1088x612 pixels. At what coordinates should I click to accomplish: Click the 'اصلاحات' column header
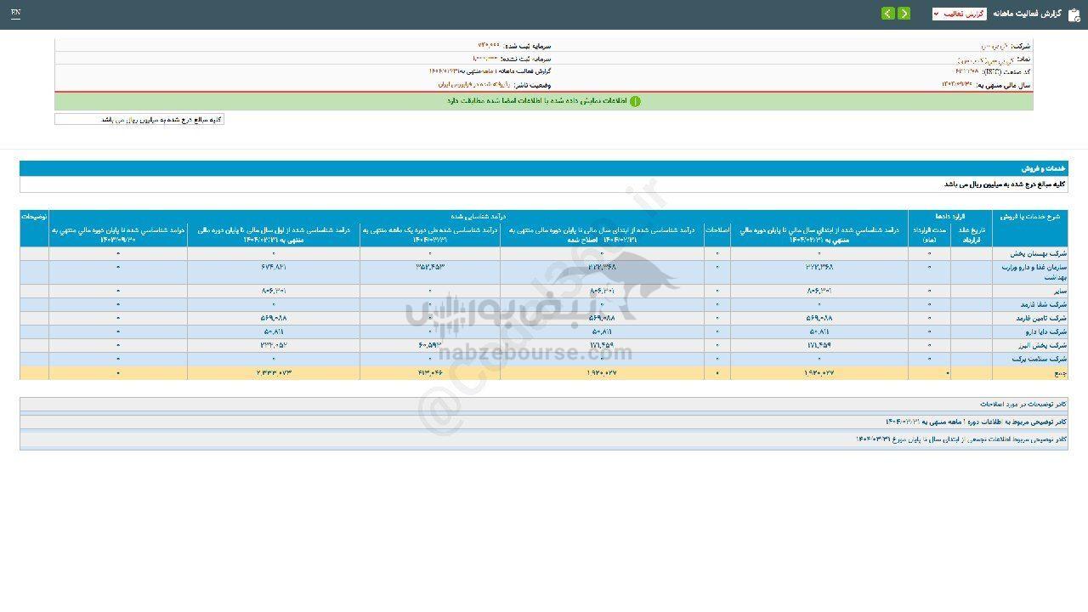pyautogui.click(x=717, y=229)
